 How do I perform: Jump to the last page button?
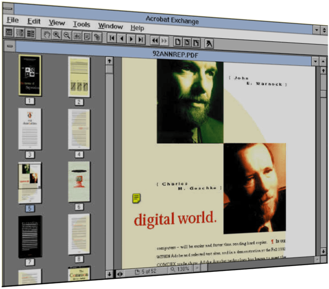(140, 40)
